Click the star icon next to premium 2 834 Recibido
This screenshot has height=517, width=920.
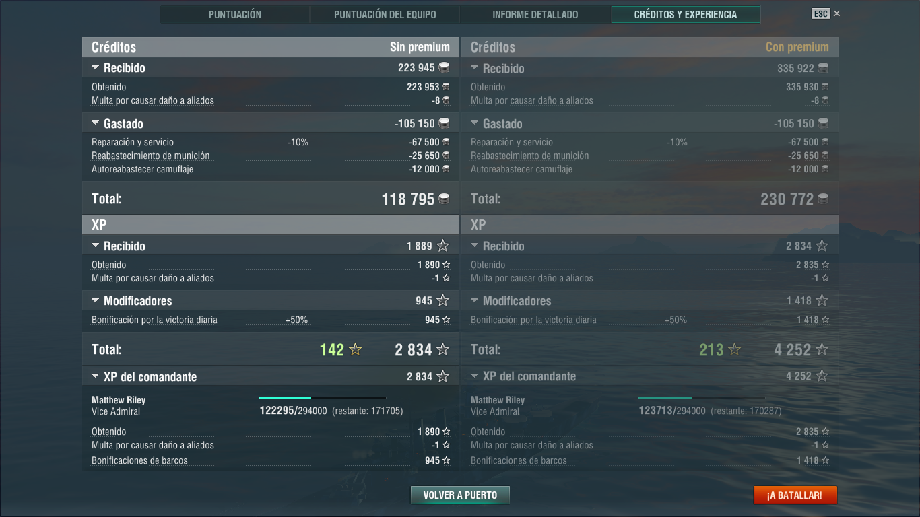[822, 246]
